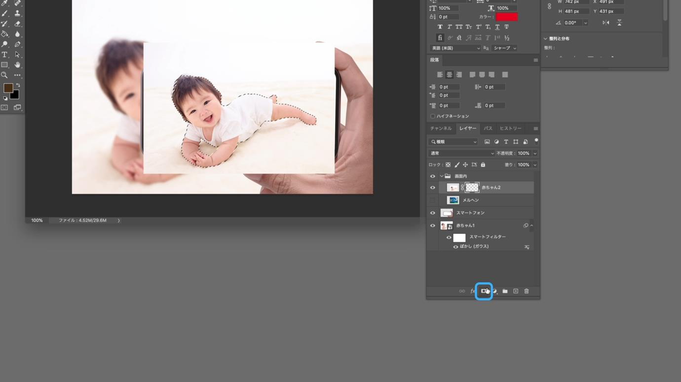681x382 pixels.
Task: Select the Rectangle shape tool
Action: click(4, 65)
